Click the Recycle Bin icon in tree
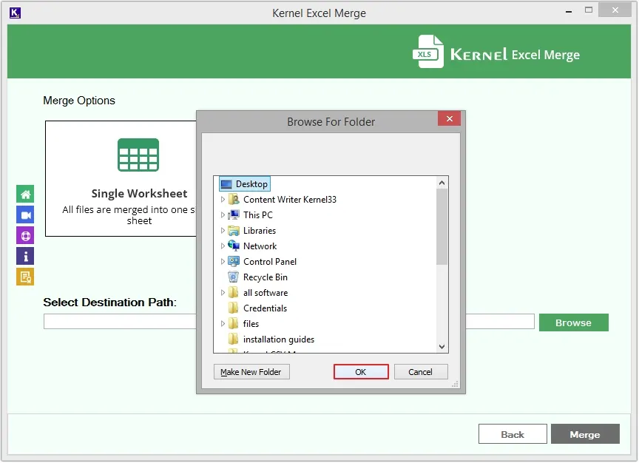 234,277
